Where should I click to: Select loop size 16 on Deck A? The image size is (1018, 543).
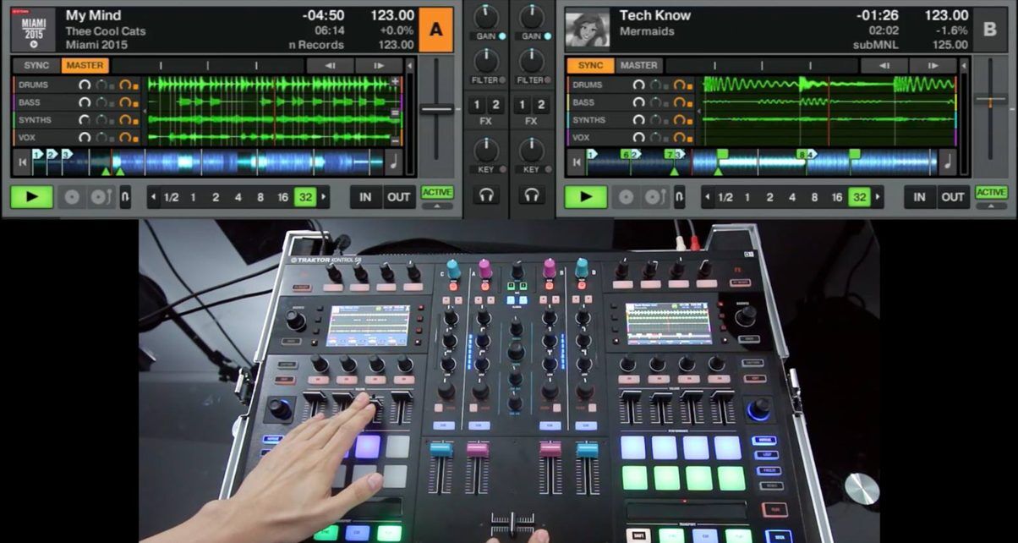click(282, 197)
